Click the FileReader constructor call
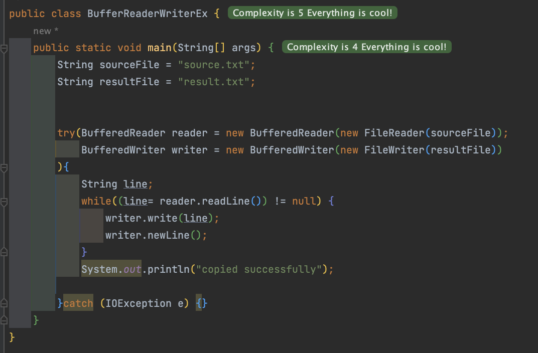Viewport: 538px width, 353px height. [394, 133]
